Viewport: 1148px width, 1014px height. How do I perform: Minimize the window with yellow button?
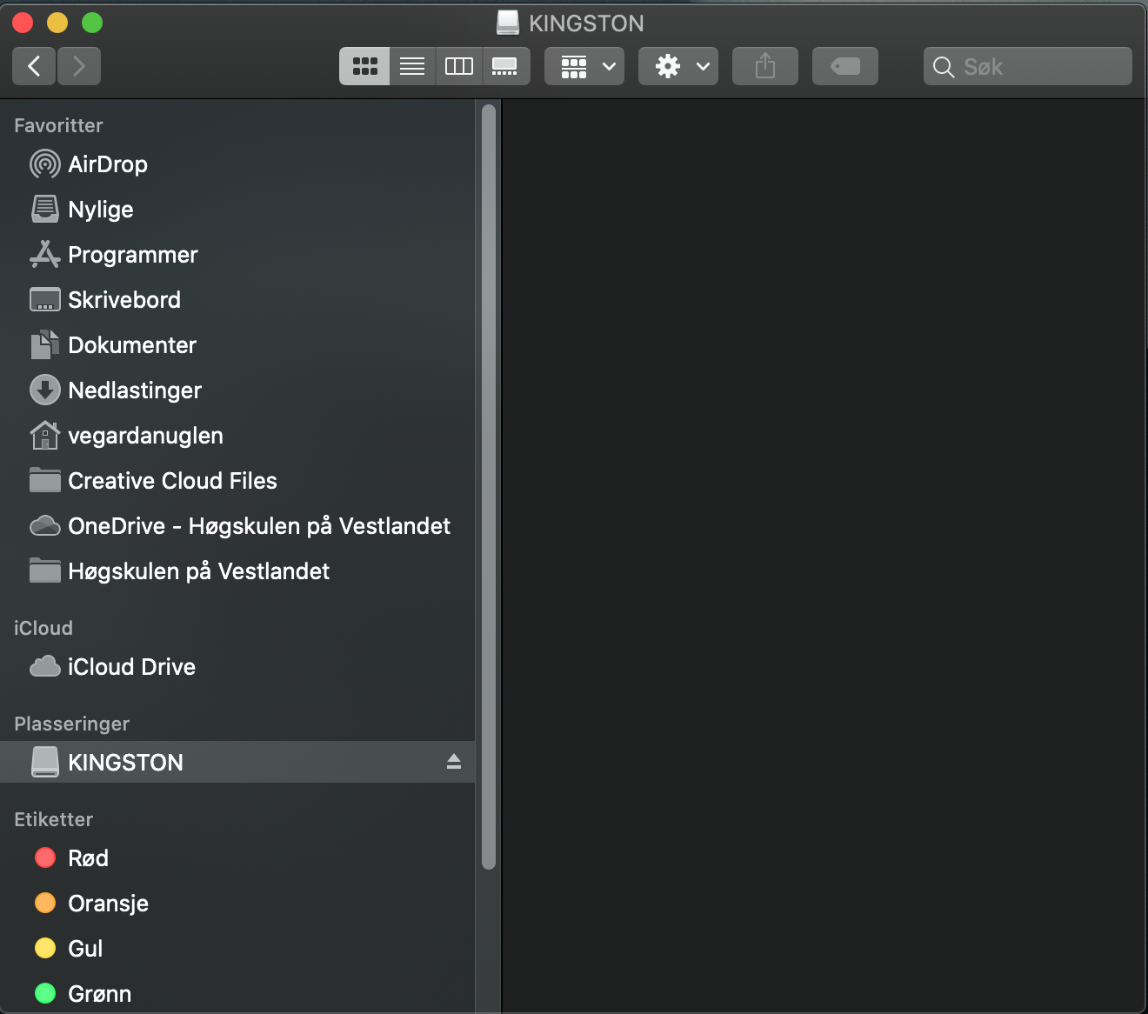coord(57,23)
